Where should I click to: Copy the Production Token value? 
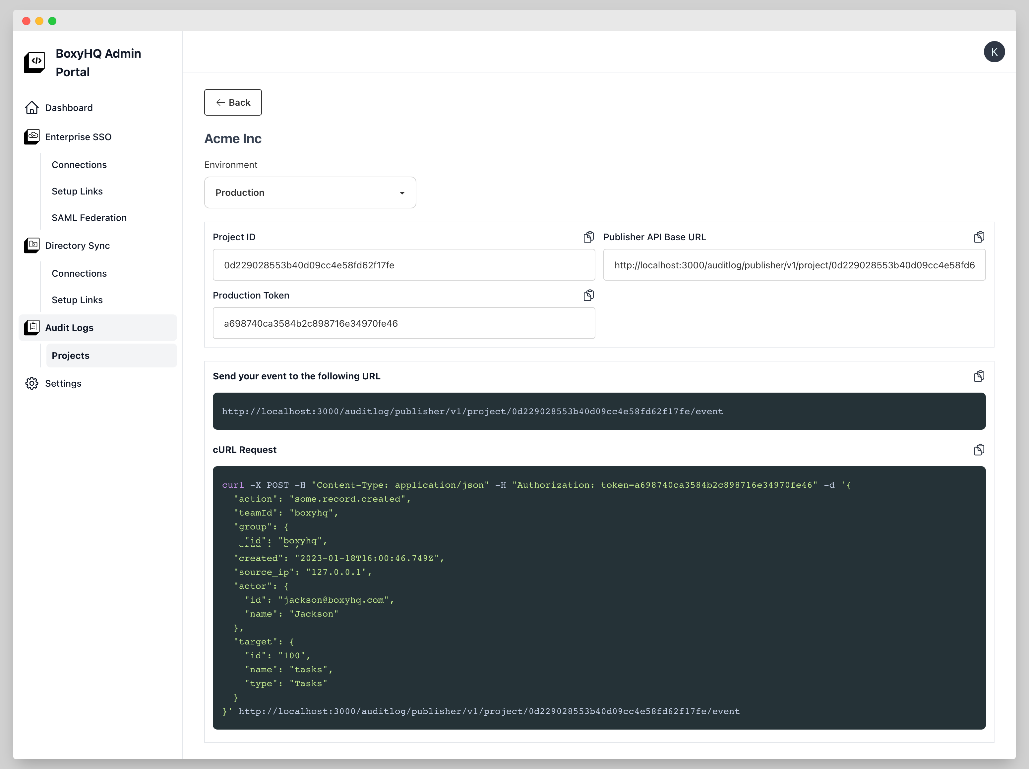point(588,295)
